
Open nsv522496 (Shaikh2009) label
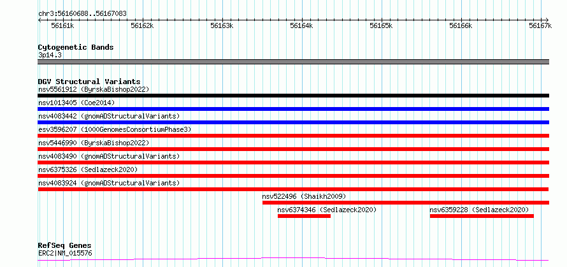(304, 196)
